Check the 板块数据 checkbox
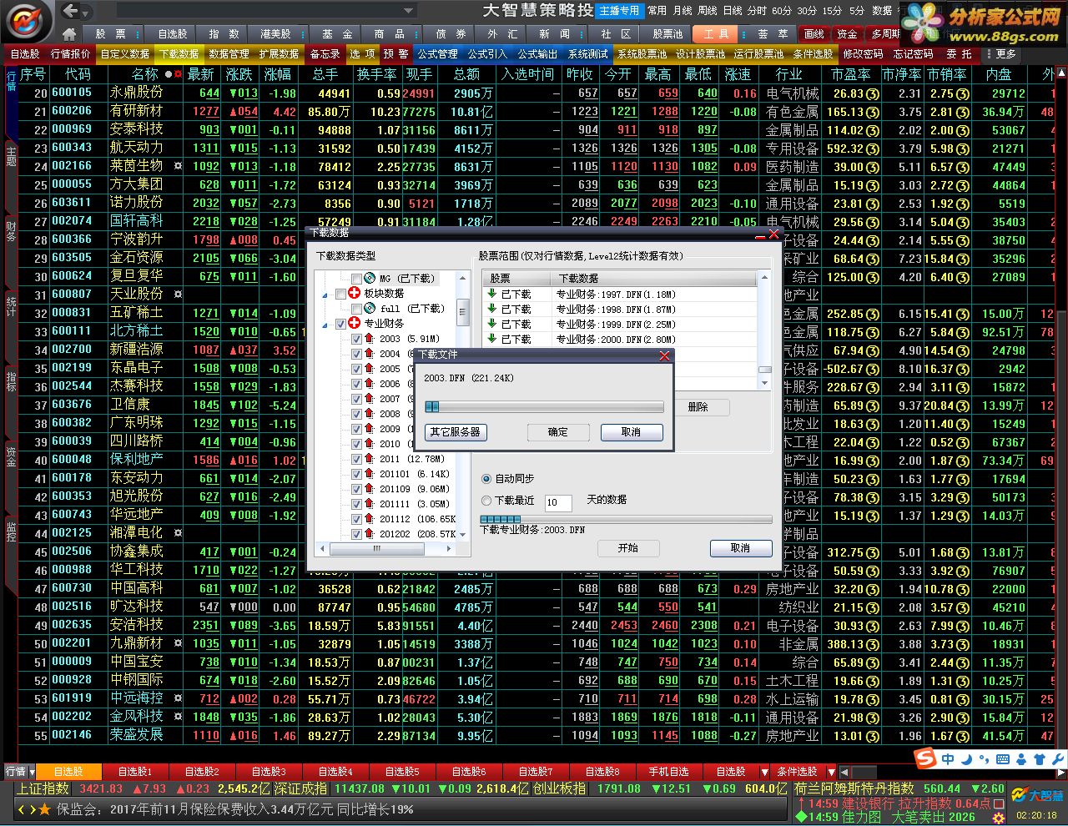Viewport: 1068px width, 826px height. pos(340,294)
